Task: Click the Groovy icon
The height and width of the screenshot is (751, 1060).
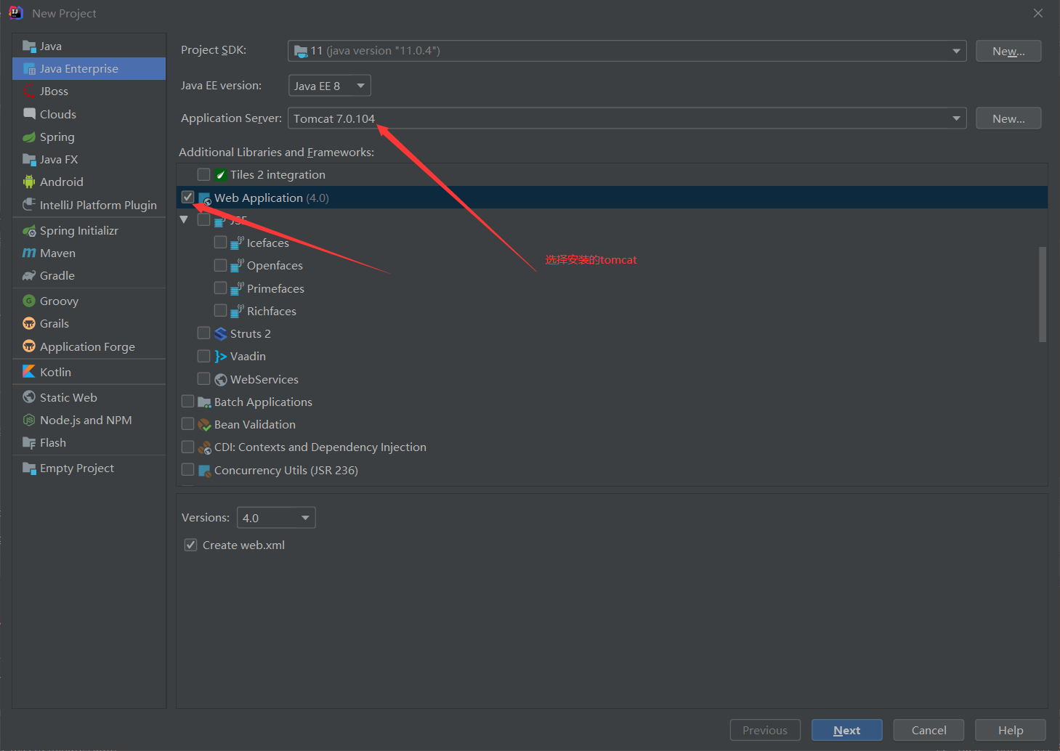Action: coord(29,301)
